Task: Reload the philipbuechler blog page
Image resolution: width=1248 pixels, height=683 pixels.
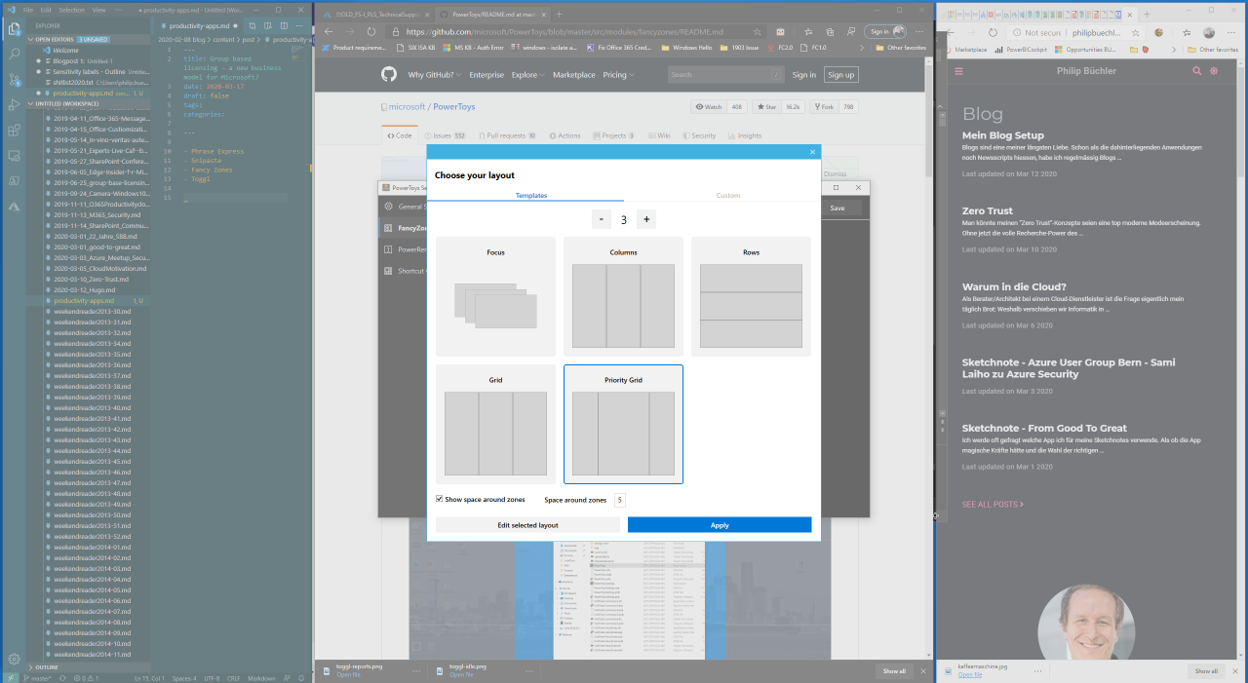Action: point(993,32)
